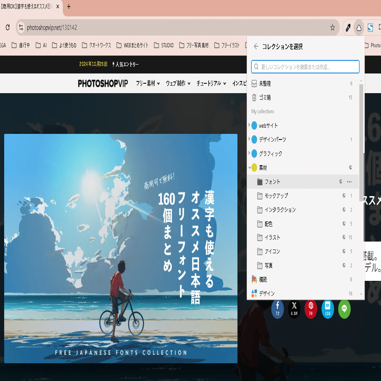This screenshot has width=381, height=381.
Task: Share on LINE button
Action: tap(344, 309)
